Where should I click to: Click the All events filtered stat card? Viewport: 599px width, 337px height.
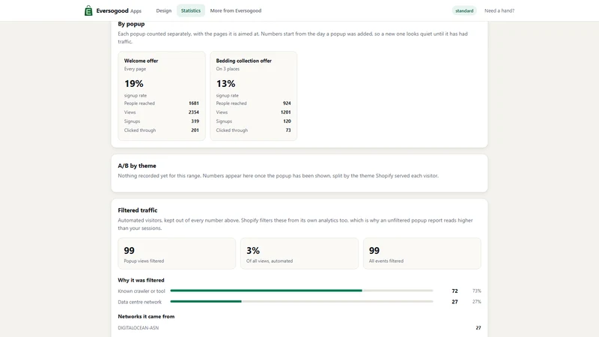(x=422, y=254)
